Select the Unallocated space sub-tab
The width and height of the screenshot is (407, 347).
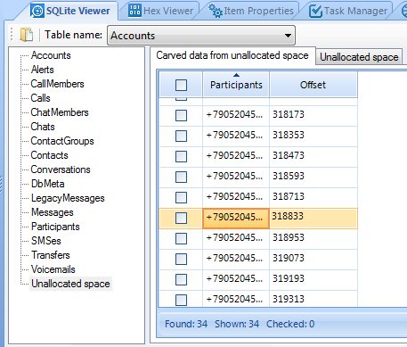pos(359,57)
